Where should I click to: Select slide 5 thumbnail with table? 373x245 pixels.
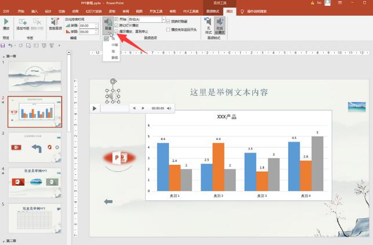click(35, 218)
